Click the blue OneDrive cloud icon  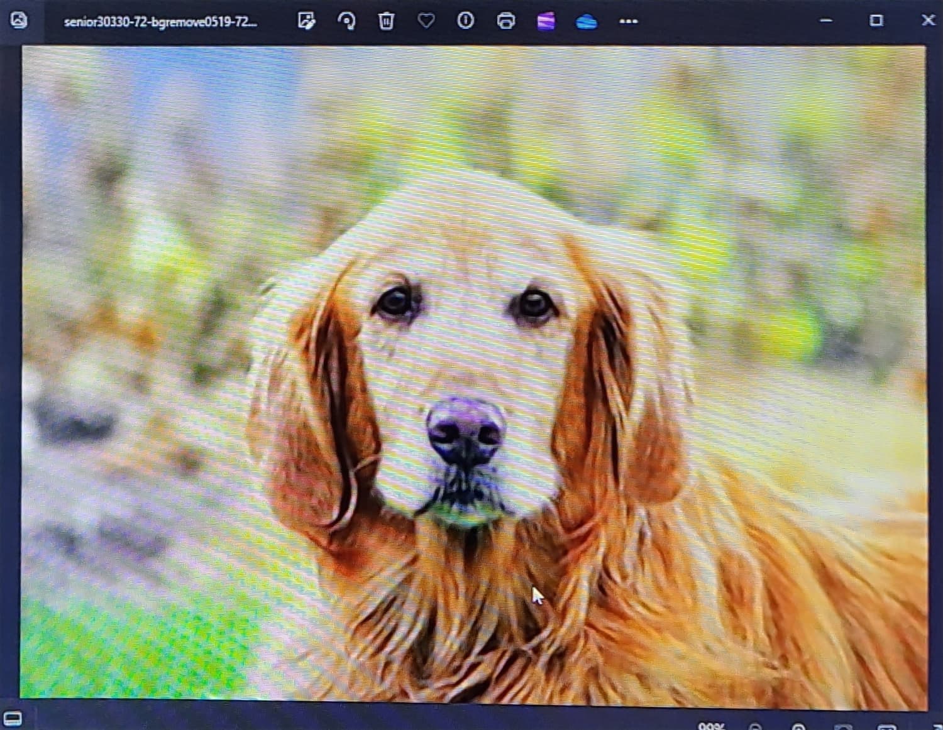[586, 22]
